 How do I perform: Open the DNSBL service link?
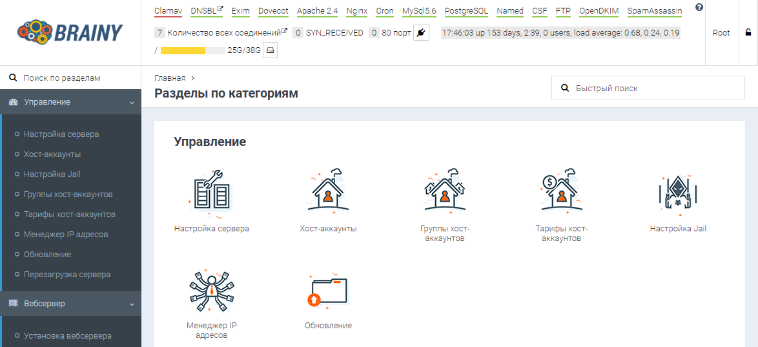click(x=203, y=11)
